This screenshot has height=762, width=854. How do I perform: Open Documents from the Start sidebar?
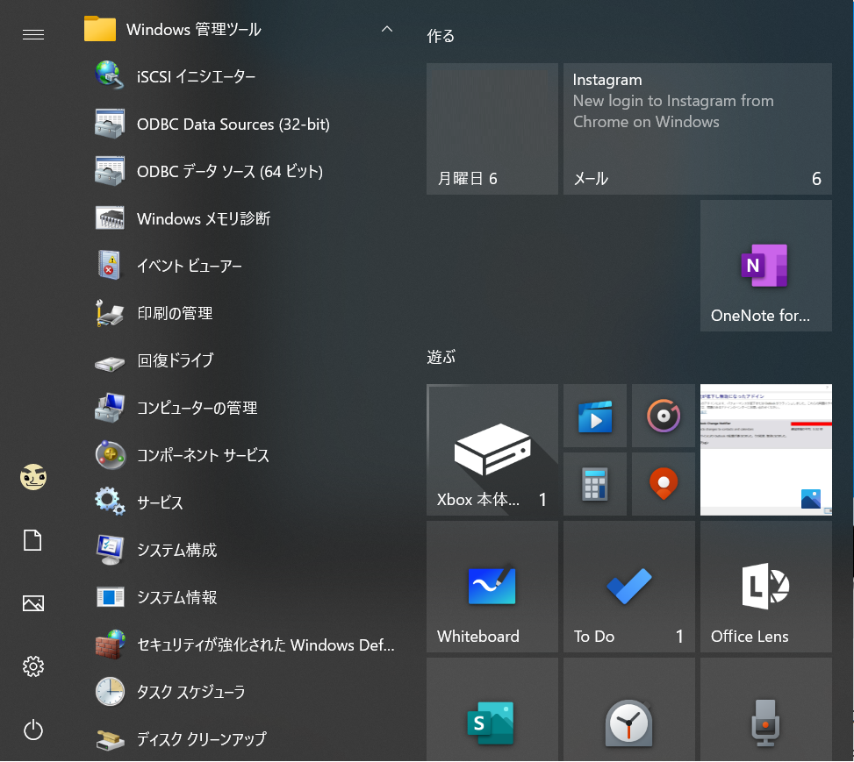pyautogui.click(x=32, y=540)
